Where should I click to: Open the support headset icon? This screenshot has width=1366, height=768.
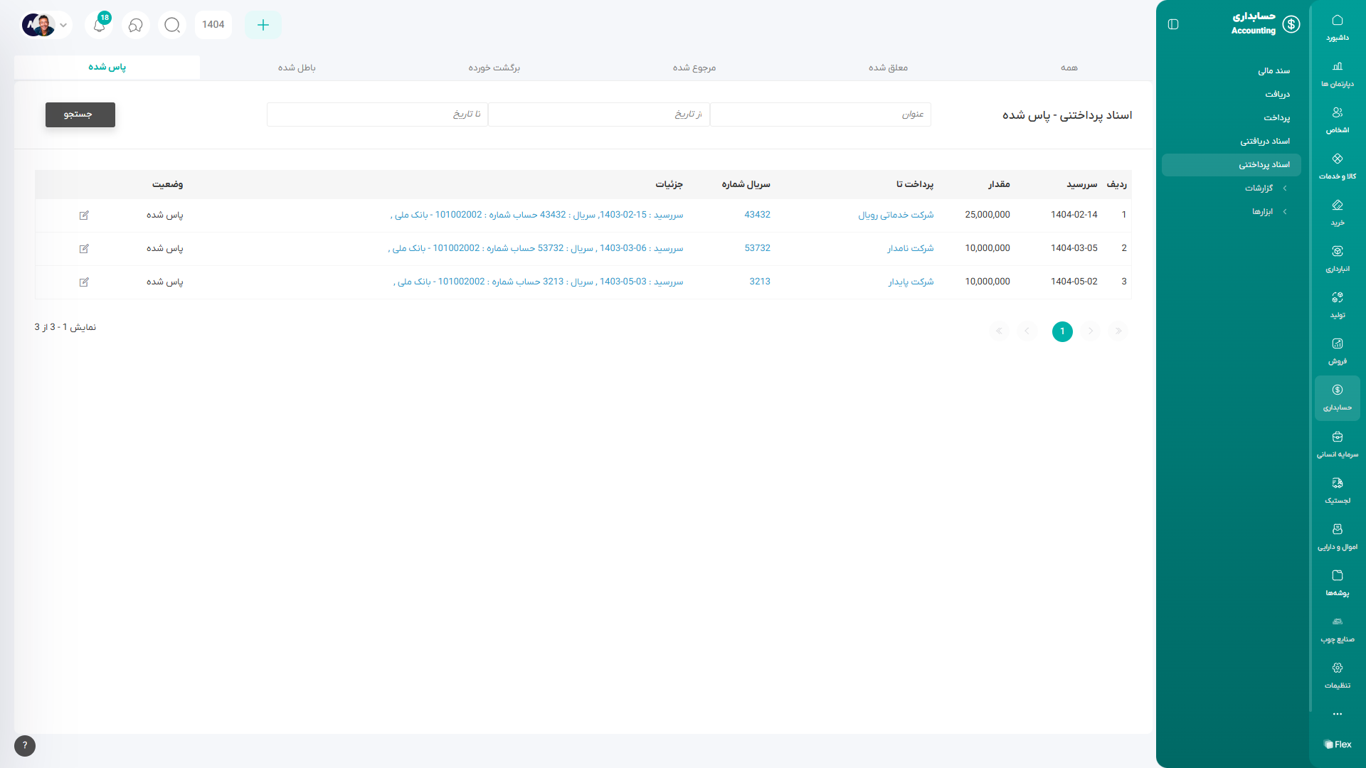pyautogui.click(x=135, y=25)
